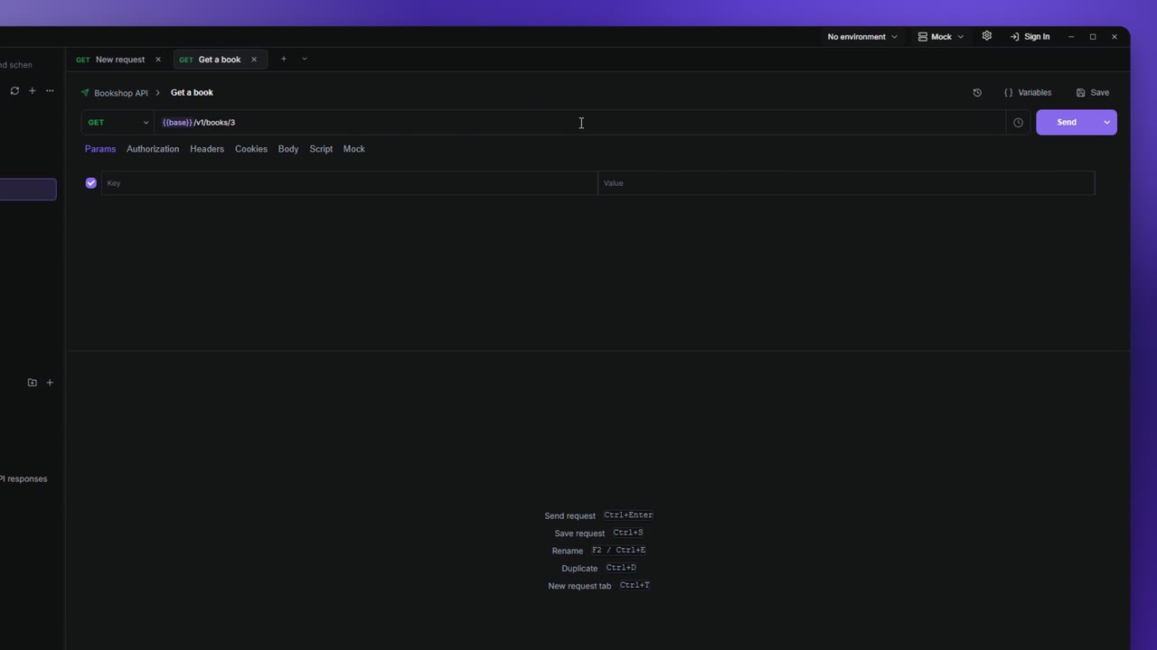This screenshot has height=650, width=1157.
Task: Click the clock icon inside URL bar
Action: pyautogui.click(x=1018, y=122)
